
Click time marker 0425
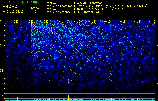click(x=77, y=22)
